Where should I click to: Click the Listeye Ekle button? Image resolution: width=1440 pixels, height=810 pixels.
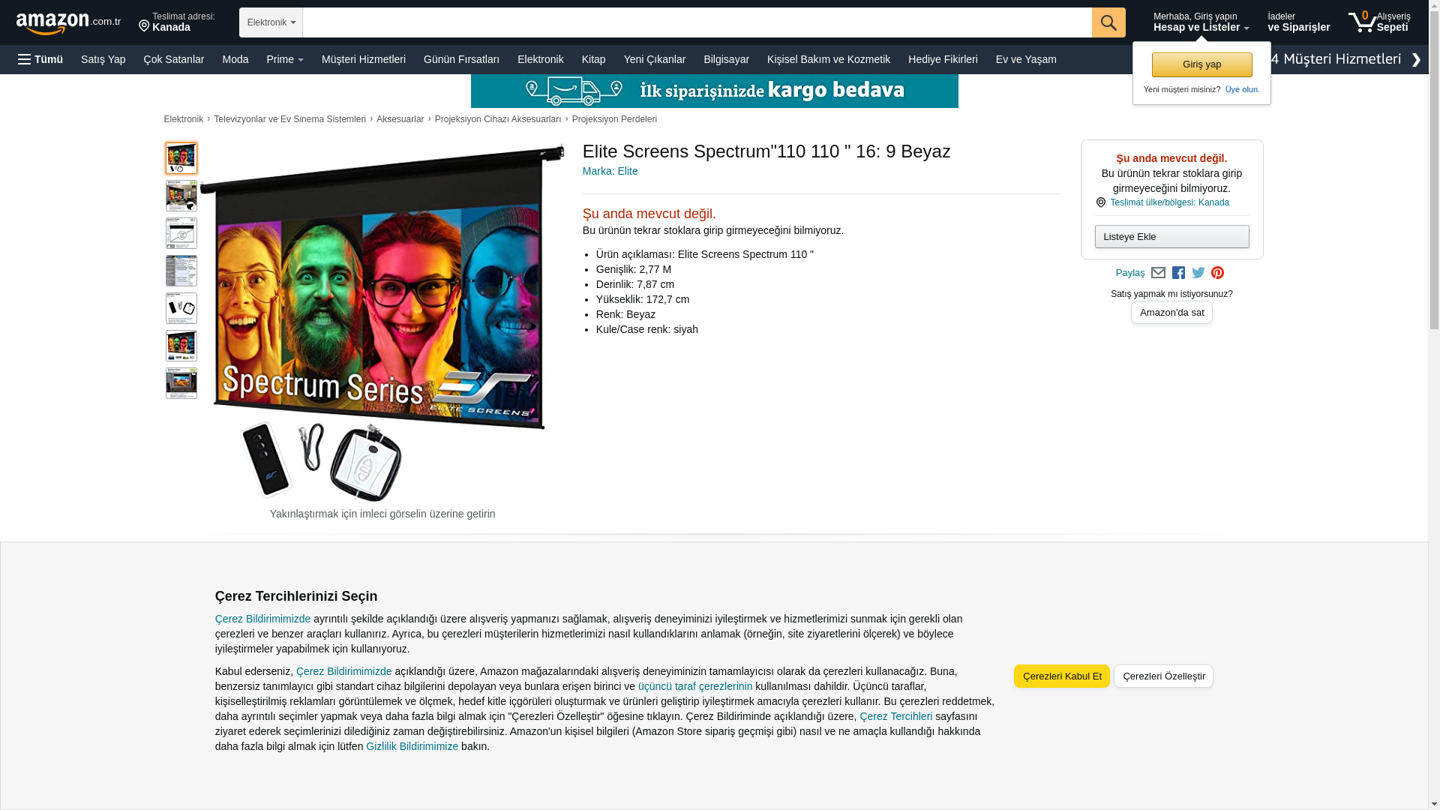(x=1171, y=237)
